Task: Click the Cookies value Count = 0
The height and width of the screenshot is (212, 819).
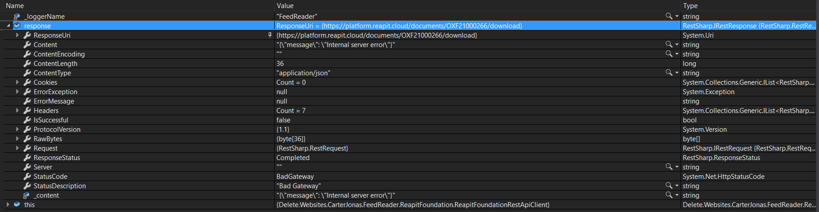Action: click(291, 82)
